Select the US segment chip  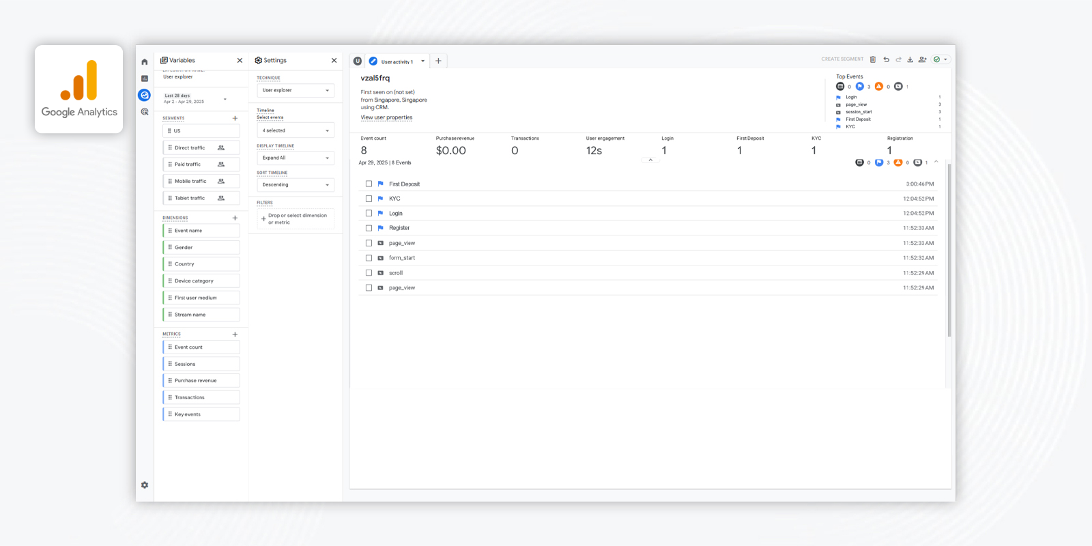point(201,131)
